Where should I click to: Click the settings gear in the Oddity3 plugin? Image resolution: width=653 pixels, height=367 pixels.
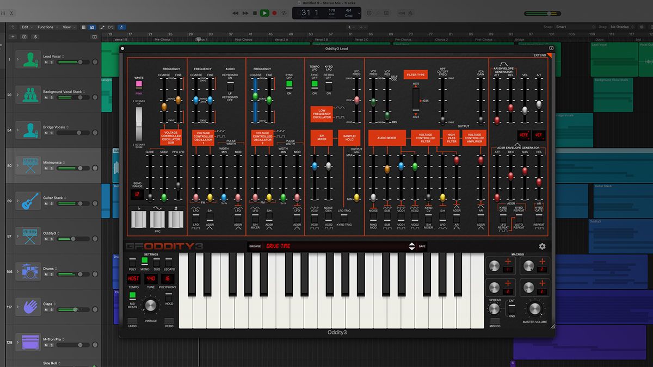[x=542, y=246]
